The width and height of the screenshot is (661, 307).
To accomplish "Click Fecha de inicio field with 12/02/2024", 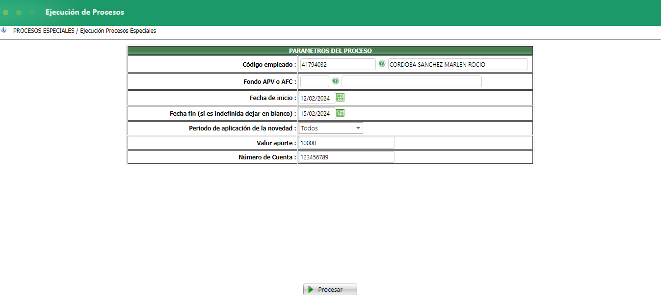I will pos(317,98).
